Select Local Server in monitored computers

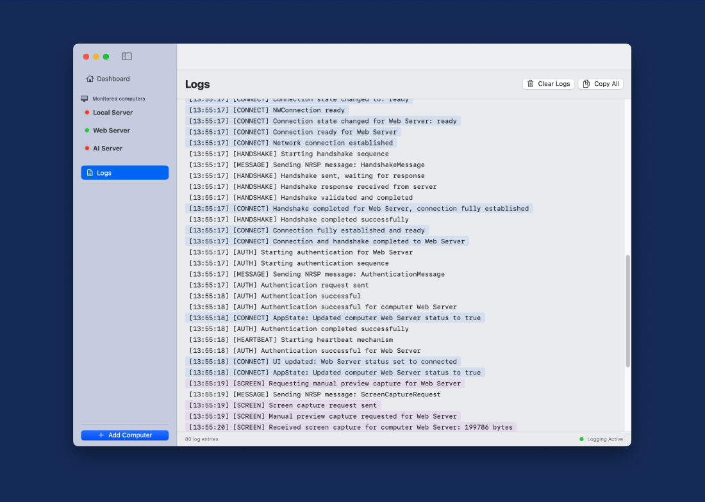tap(112, 113)
